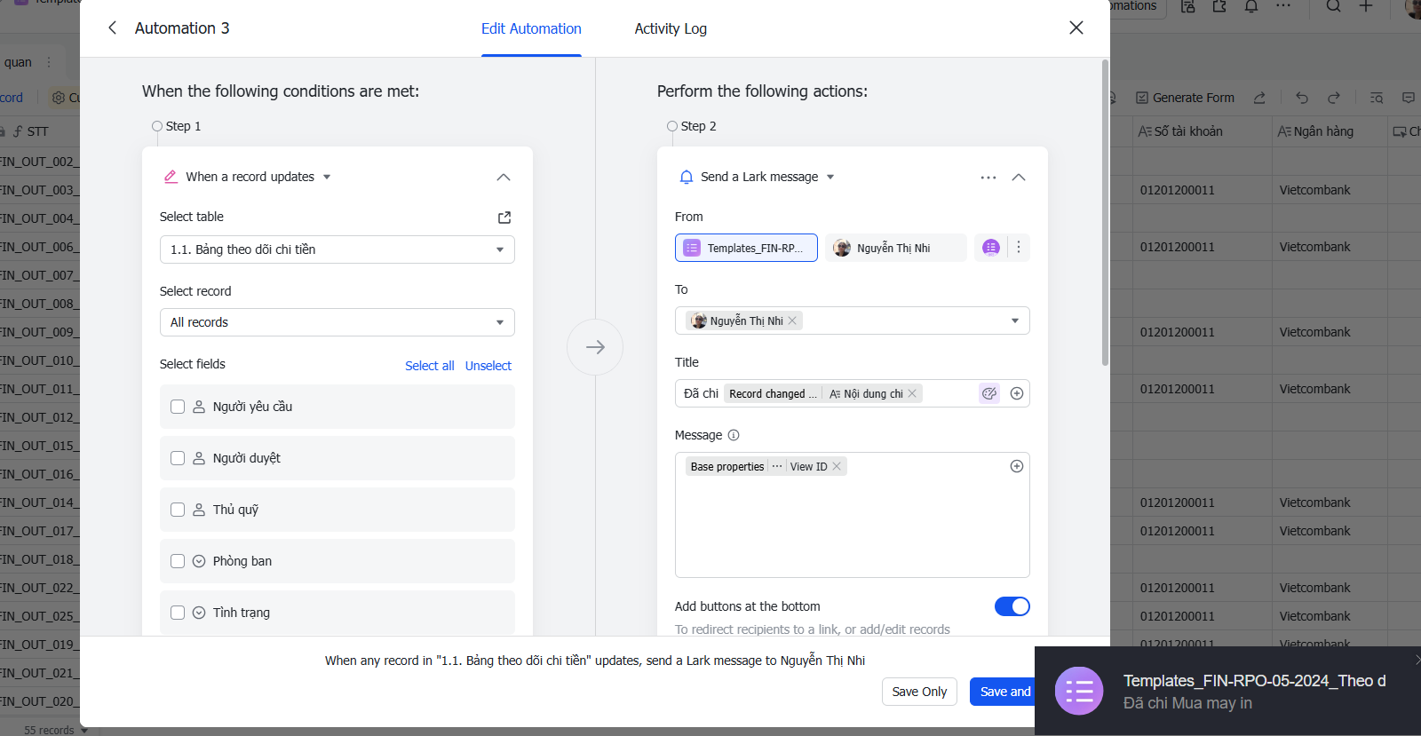Click the Ngân hàng column header
The height and width of the screenshot is (736, 1421).
(1330, 131)
